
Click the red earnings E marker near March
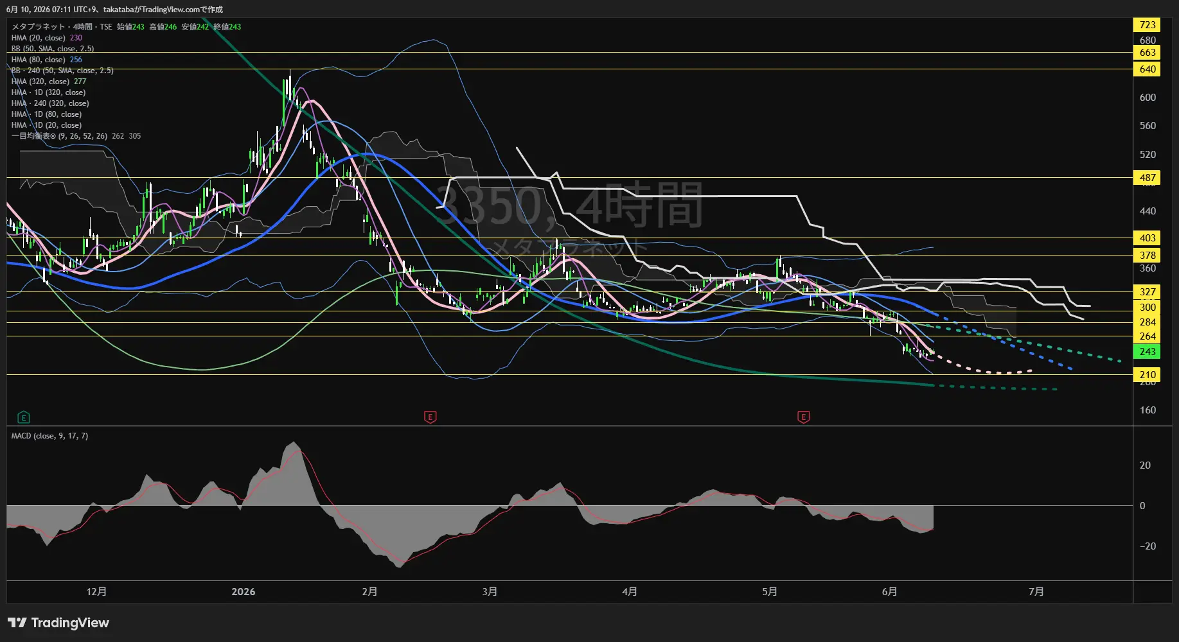[x=430, y=417]
